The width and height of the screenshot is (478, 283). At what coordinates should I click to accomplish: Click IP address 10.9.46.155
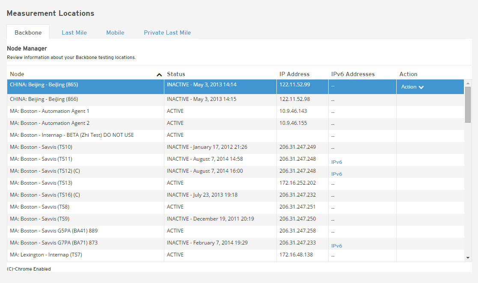(x=293, y=123)
